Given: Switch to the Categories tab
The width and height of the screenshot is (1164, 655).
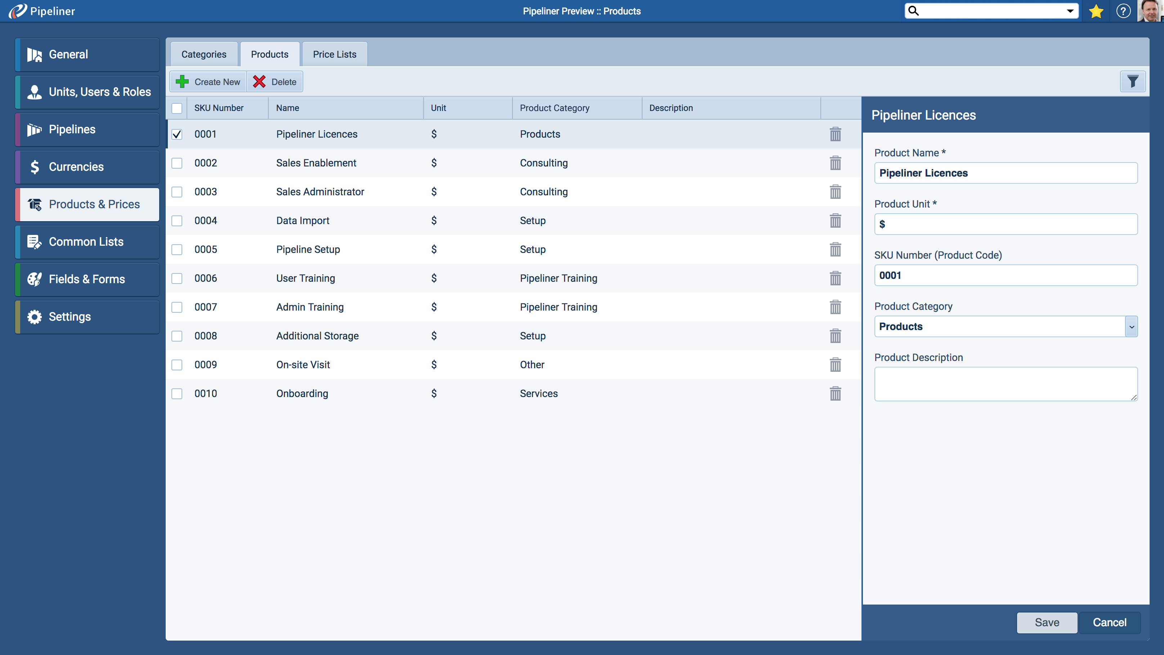Looking at the screenshot, I should pos(204,54).
